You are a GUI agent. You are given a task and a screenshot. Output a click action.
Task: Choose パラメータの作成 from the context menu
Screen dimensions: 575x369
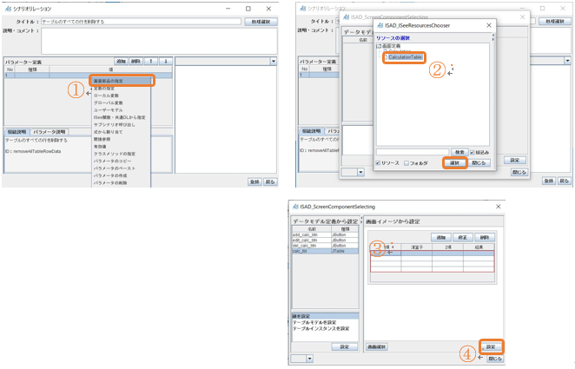(x=121, y=175)
